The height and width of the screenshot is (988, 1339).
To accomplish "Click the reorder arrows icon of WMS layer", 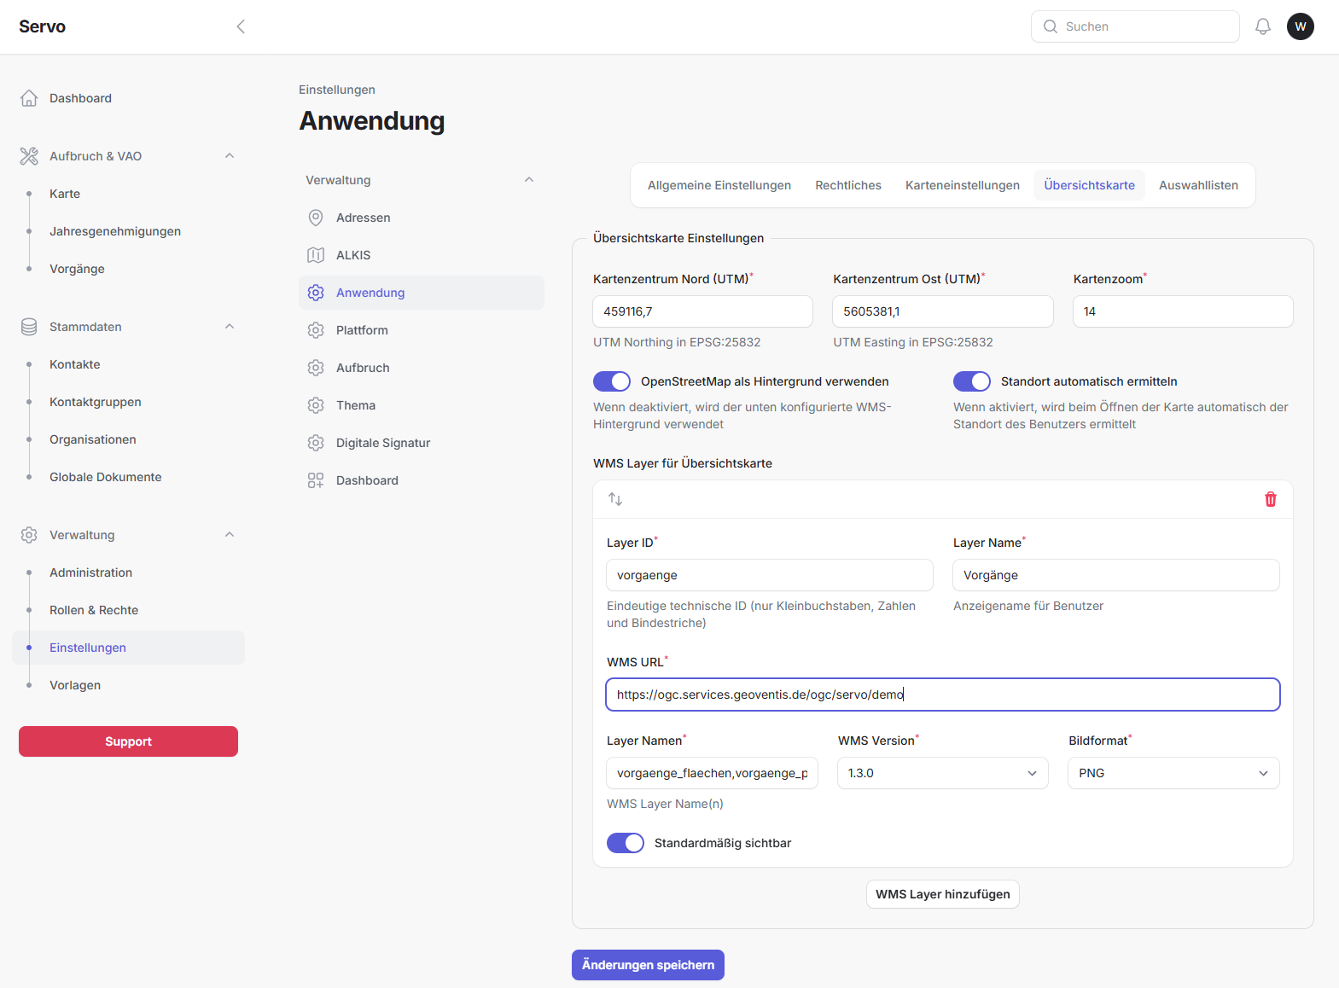I will click(615, 499).
